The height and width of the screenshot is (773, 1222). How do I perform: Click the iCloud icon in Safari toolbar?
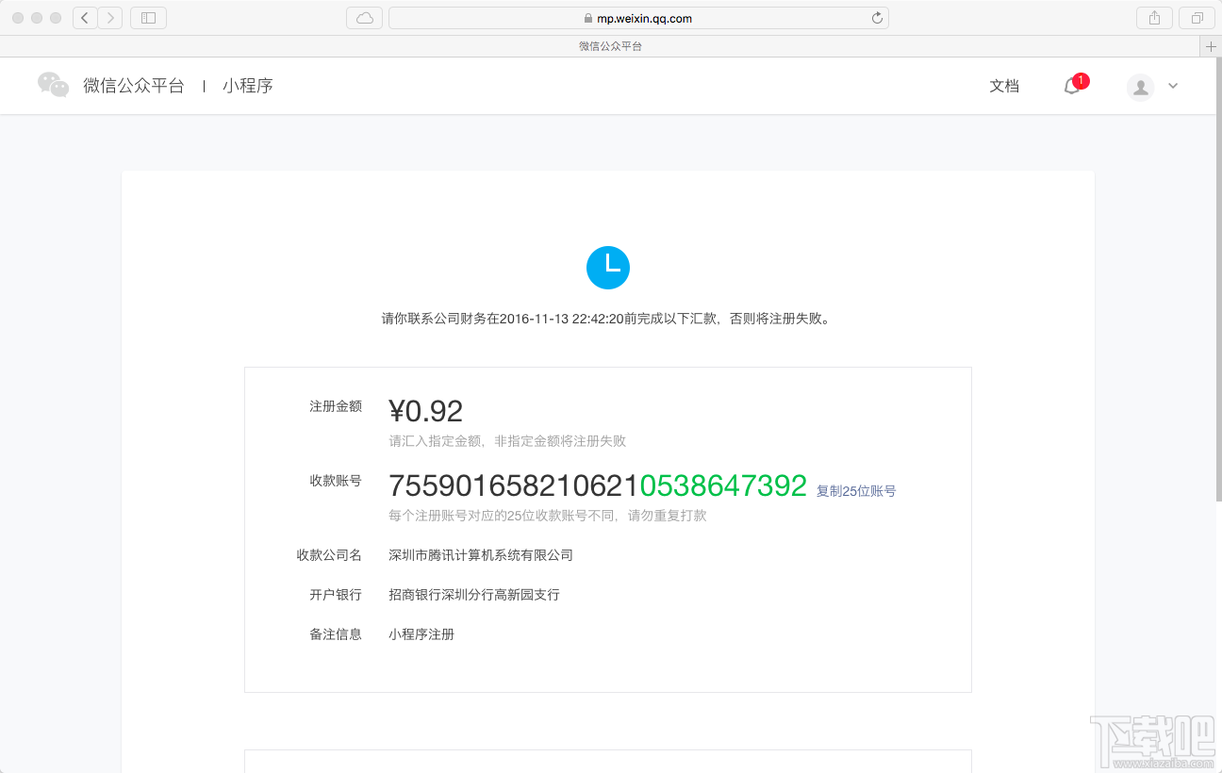[x=364, y=17]
